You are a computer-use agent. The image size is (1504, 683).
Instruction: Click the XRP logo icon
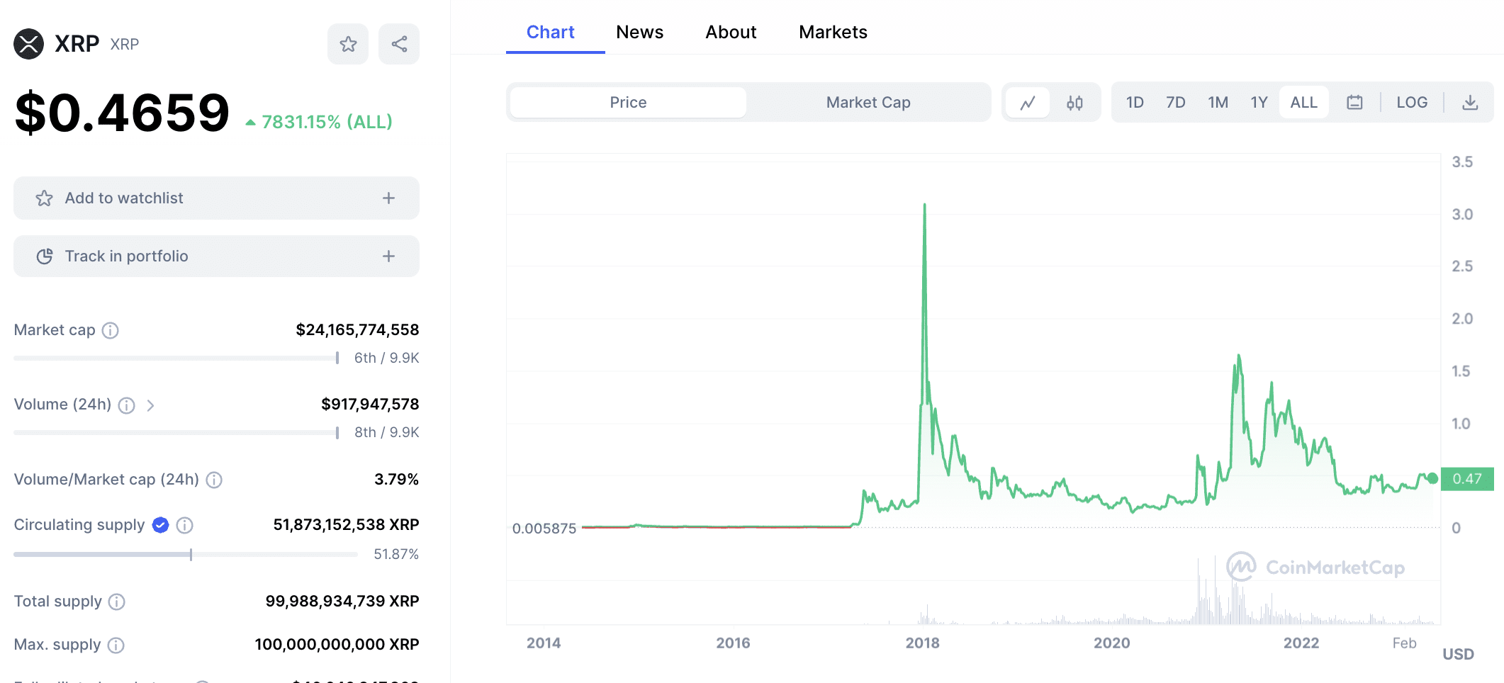click(29, 44)
